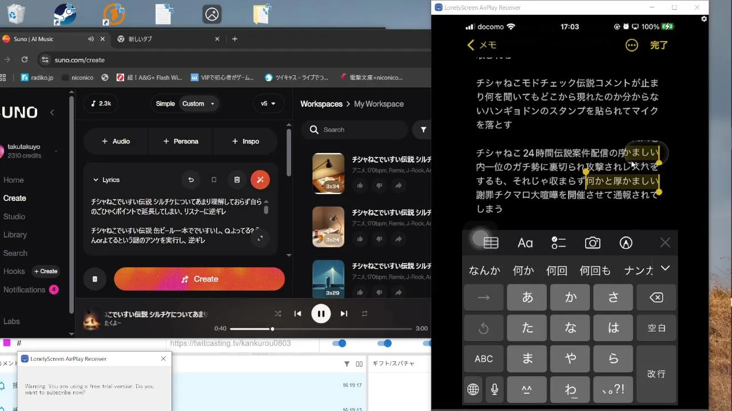Click the magic wand lyrics generator icon
This screenshot has height=411, width=732.
(260, 180)
